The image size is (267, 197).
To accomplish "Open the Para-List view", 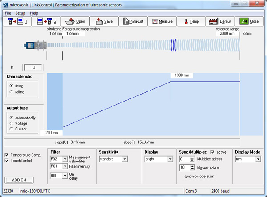I will (132, 21).
